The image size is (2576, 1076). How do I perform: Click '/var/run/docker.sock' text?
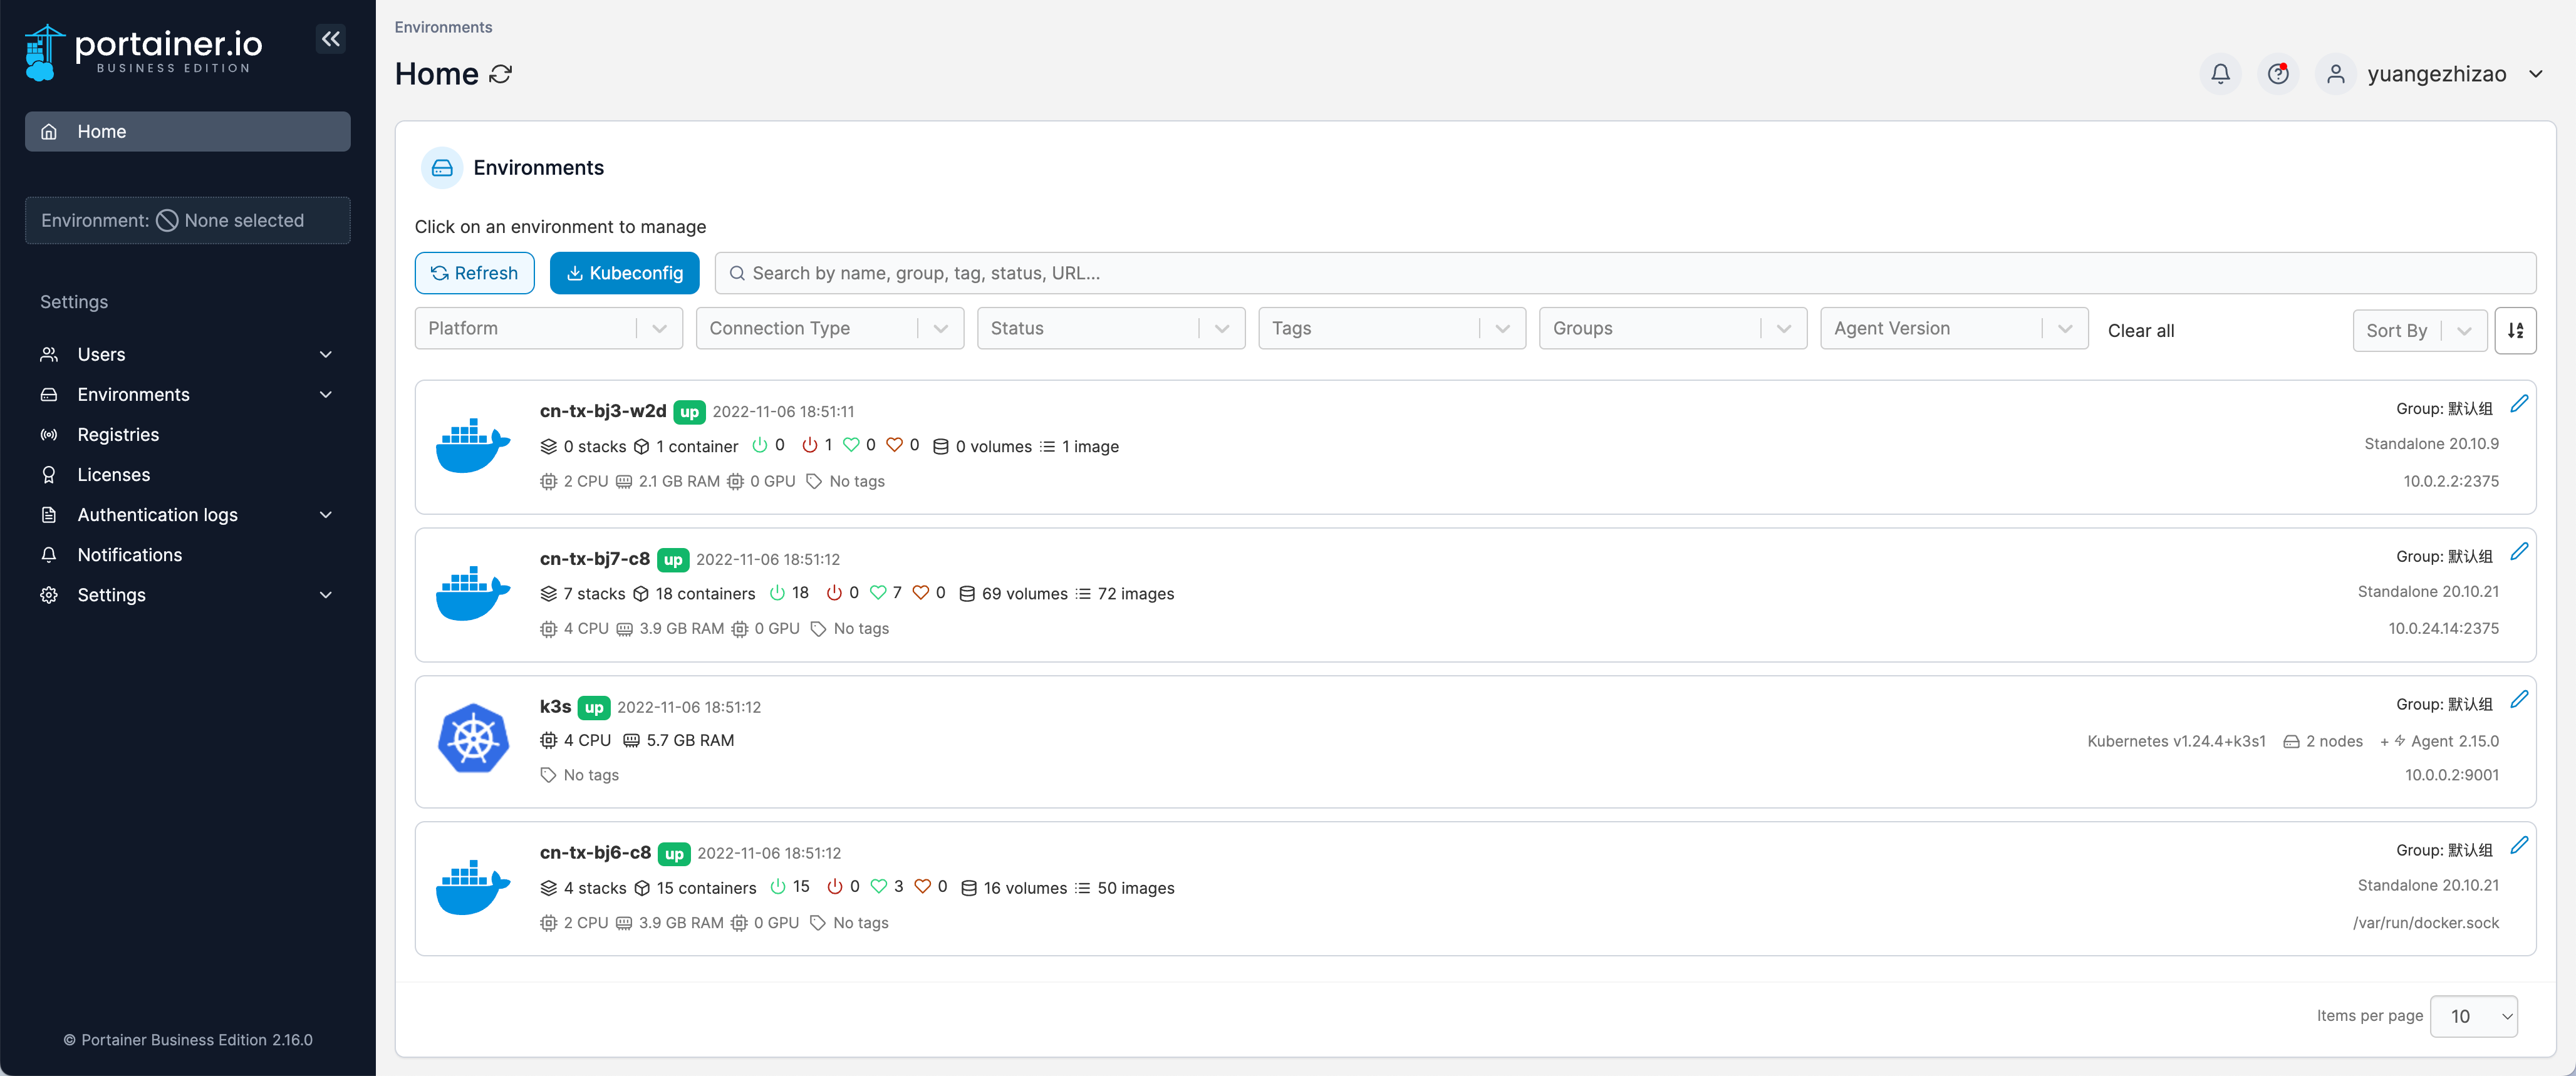(2425, 923)
